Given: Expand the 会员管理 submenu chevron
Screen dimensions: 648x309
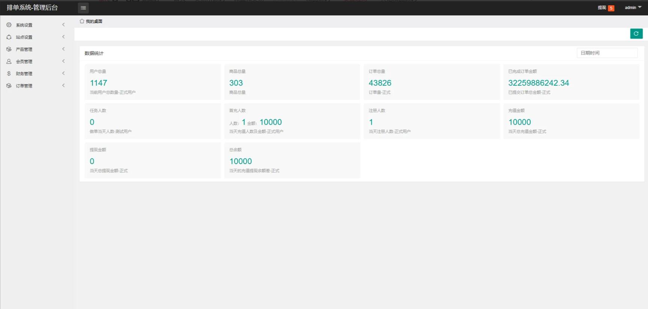Looking at the screenshot, I should (x=64, y=61).
